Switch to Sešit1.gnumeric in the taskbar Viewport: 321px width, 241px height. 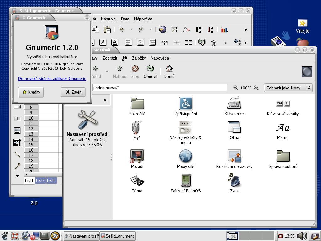pyautogui.click(x=118, y=236)
